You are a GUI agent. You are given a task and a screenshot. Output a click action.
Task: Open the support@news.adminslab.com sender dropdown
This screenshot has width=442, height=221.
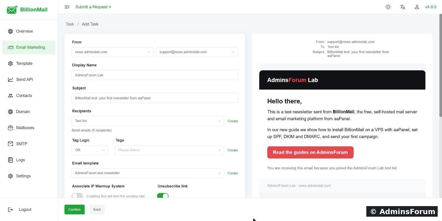(x=197, y=52)
